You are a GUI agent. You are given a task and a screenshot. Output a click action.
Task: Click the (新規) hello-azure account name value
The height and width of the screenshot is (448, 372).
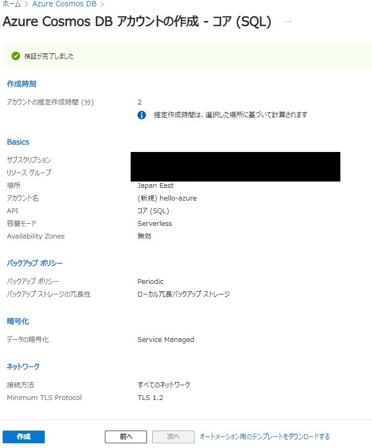pyautogui.click(x=167, y=198)
